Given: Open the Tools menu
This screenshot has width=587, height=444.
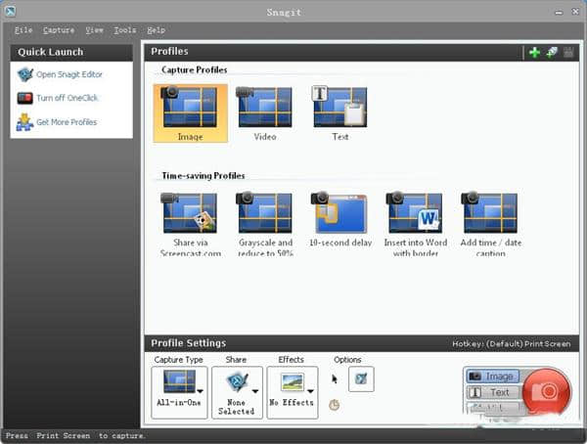Looking at the screenshot, I should click(x=124, y=30).
